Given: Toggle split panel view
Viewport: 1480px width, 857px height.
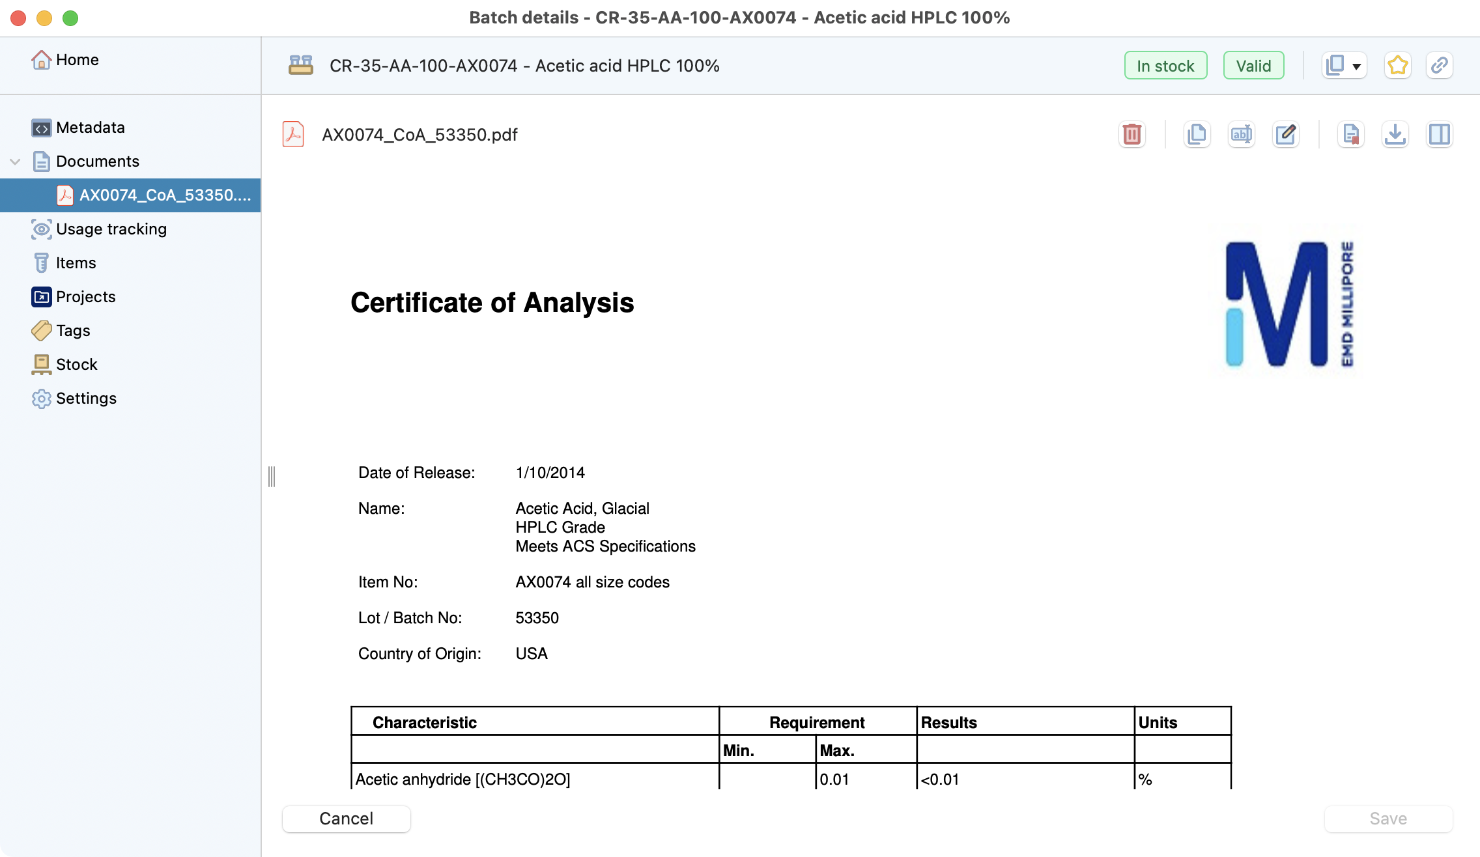Looking at the screenshot, I should [x=1439, y=135].
